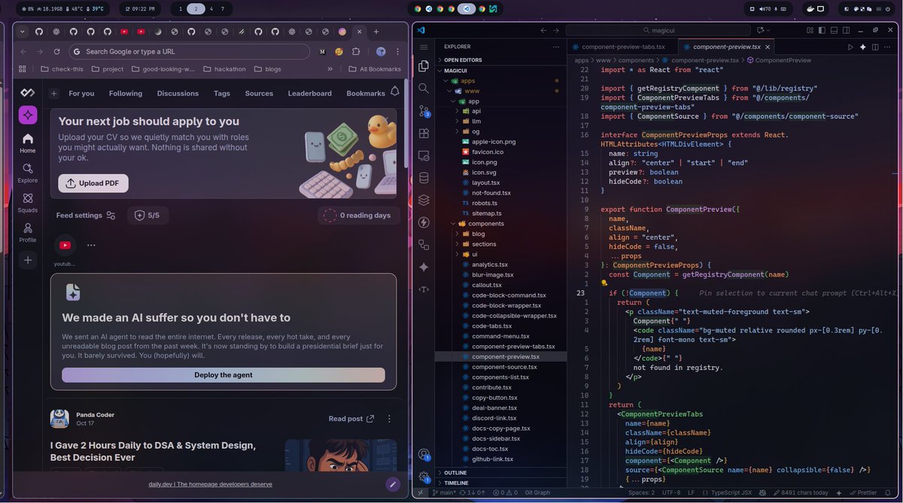Click the sparkle AI icon in the editor toolbar
Screen dimensions: 903x503
[863, 47]
